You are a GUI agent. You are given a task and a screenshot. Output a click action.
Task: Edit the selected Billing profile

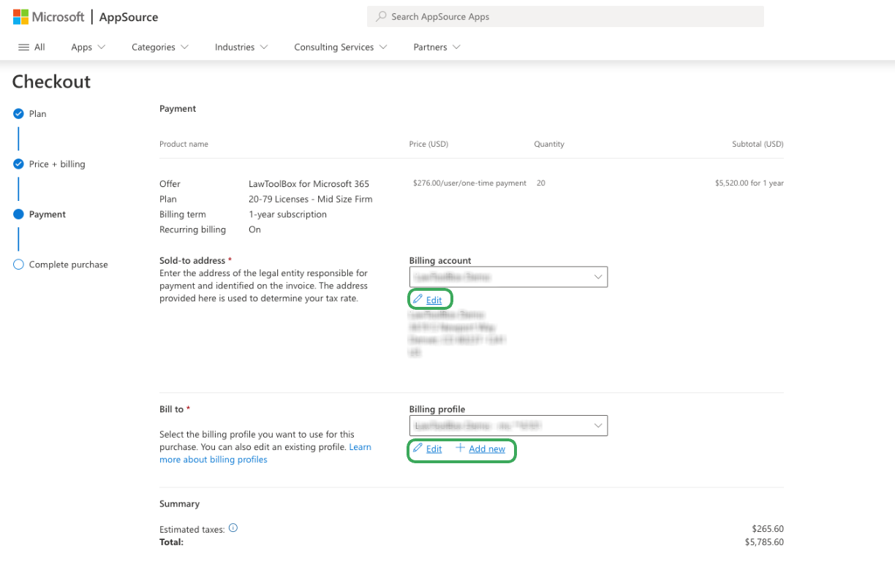(x=434, y=449)
